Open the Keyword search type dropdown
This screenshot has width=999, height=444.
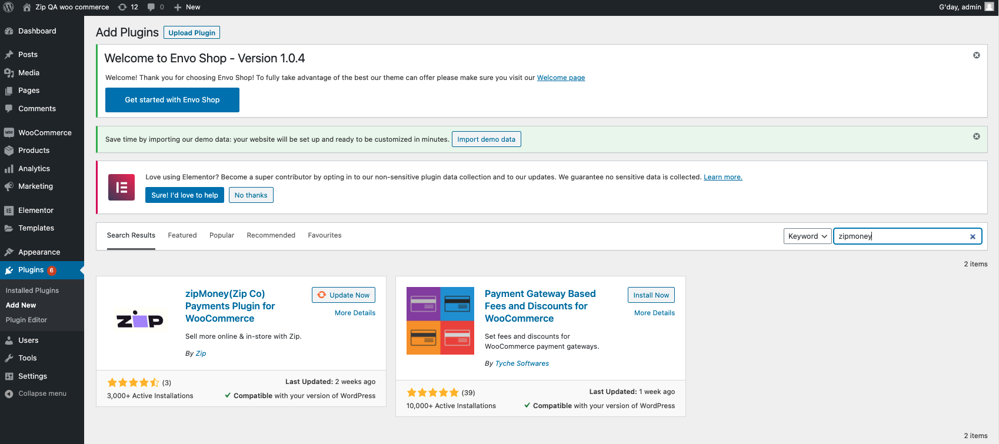click(807, 236)
